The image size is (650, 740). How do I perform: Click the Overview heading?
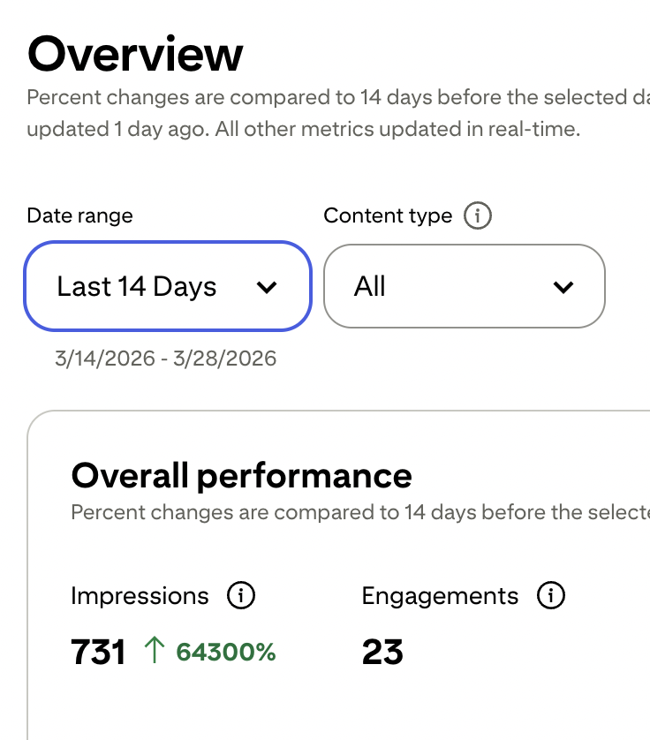pos(135,54)
